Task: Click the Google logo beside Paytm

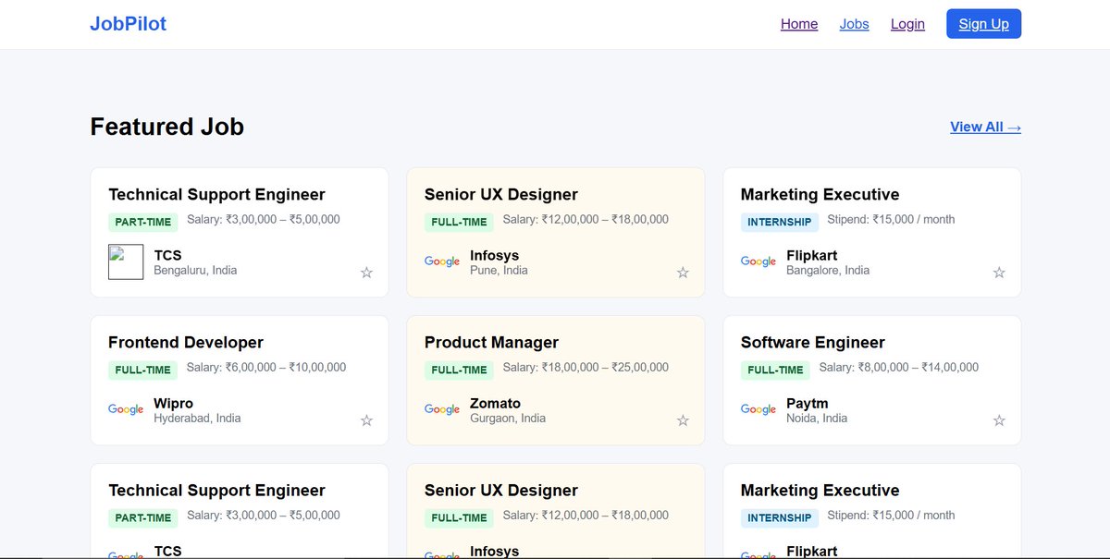Action: [x=758, y=409]
